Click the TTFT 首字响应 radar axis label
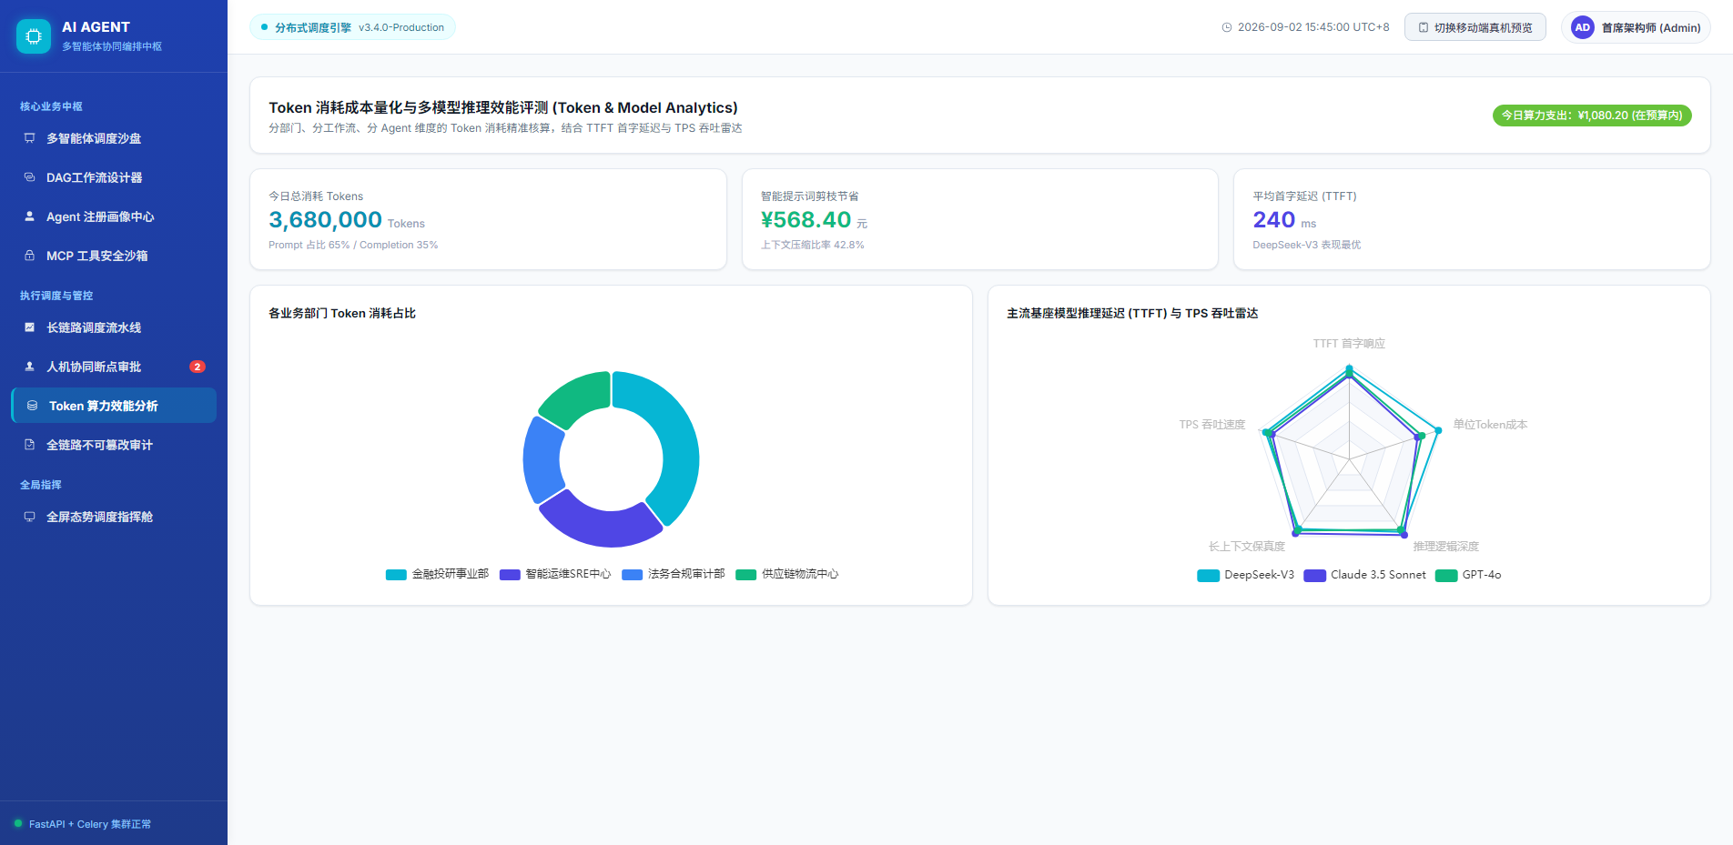Image resolution: width=1733 pixels, height=845 pixels. [1349, 344]
